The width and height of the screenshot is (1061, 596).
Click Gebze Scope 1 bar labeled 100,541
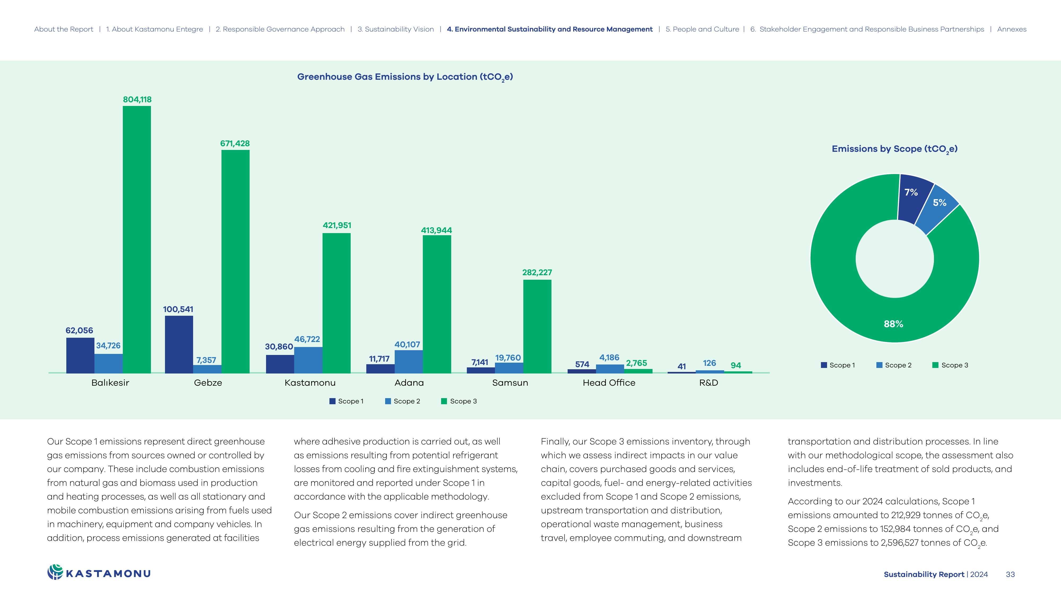pos(179,344)
